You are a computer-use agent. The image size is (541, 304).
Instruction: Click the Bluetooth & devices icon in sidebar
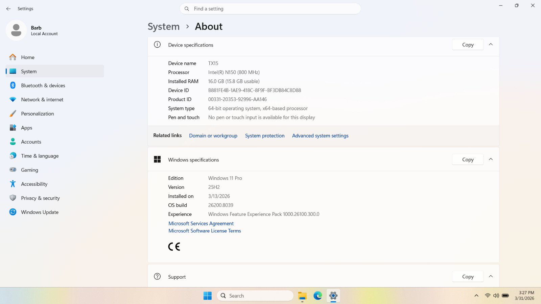(x=13, y=85)
